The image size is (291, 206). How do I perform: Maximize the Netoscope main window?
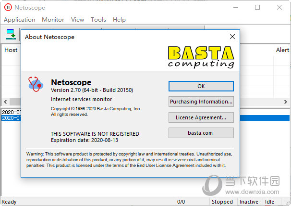point(257,7)
